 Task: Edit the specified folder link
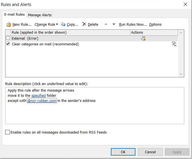[x=39, y=95]
